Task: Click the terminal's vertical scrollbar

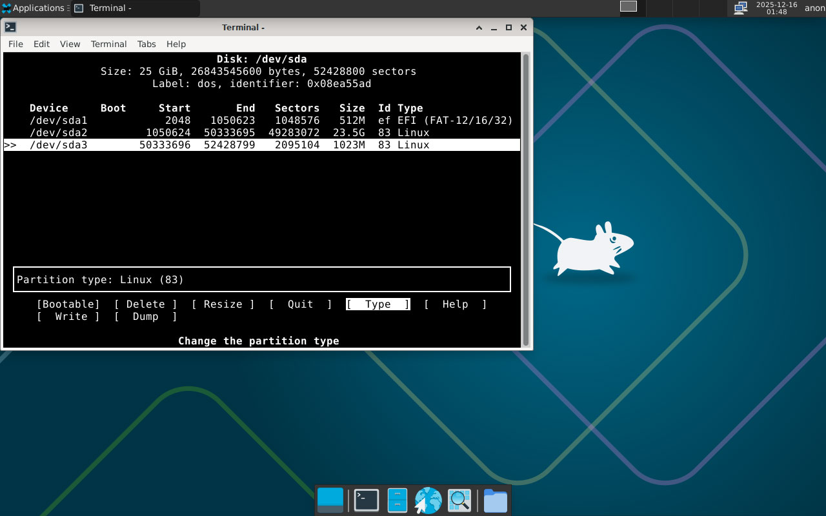Action: 526,200
